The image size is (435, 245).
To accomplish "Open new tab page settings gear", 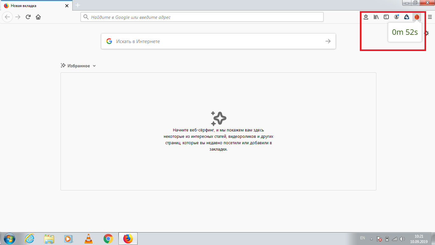I will pos(427,33).
